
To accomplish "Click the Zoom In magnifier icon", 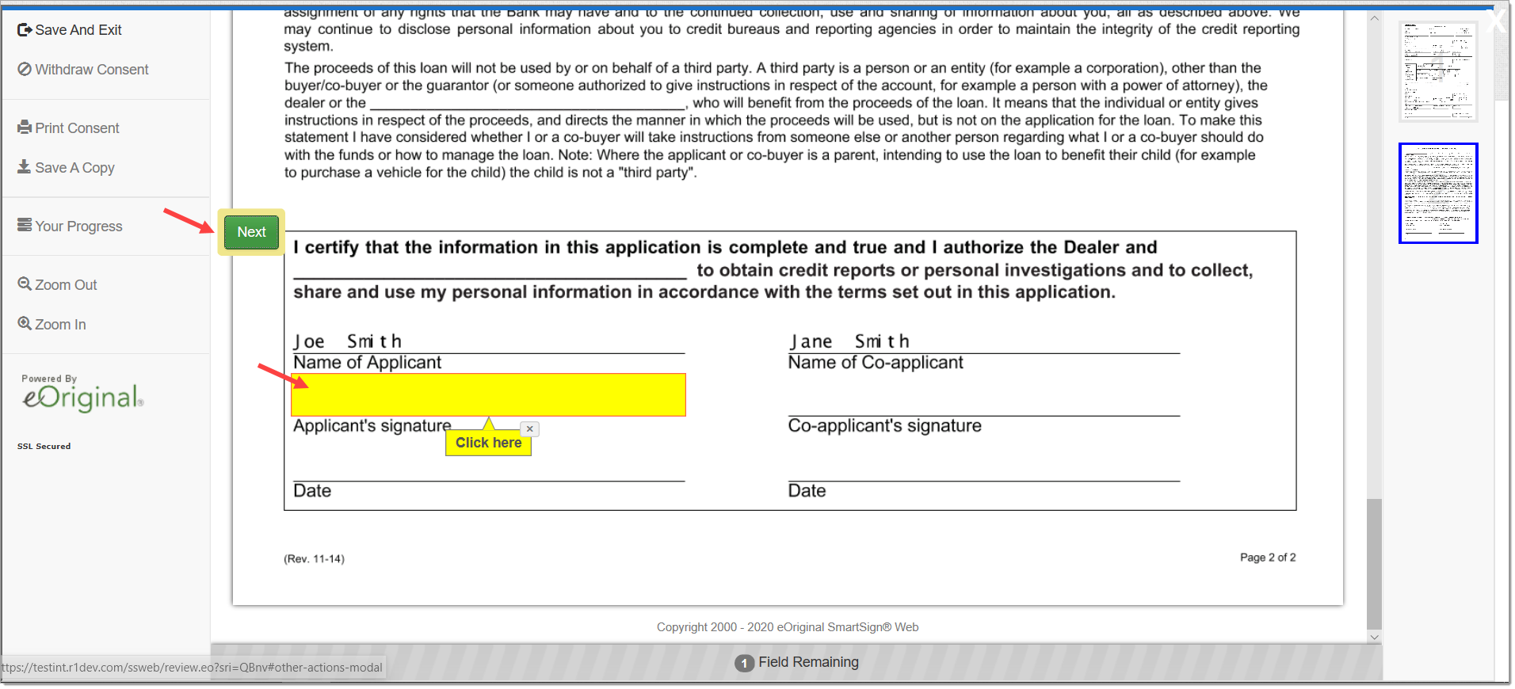I will click(x=25, y=323).
